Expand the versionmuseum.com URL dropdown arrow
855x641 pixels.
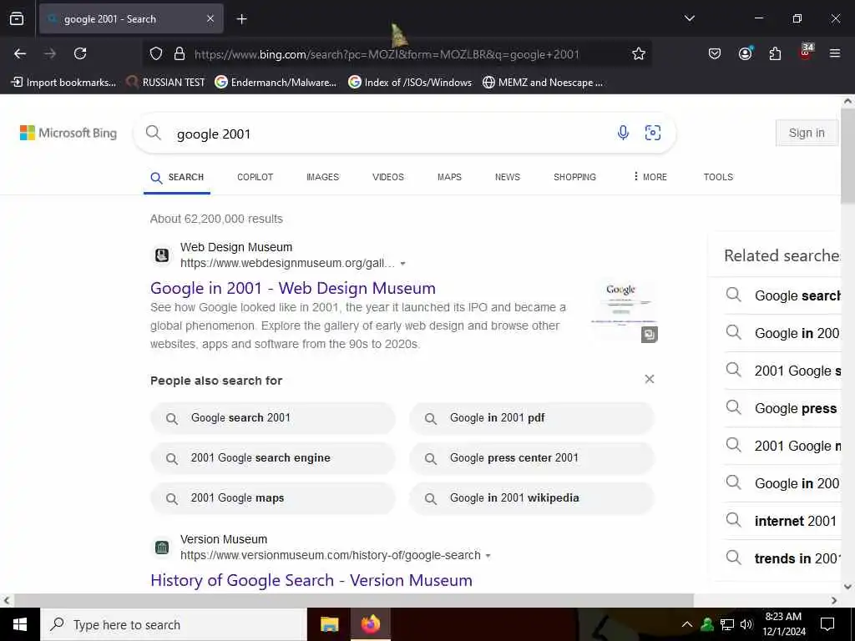[488, 556]
